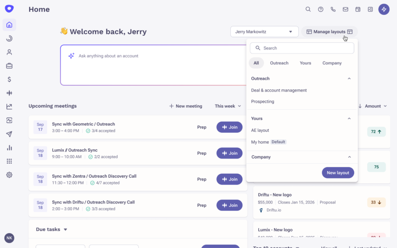Viewport: 397px width, 248px height.
Task: Click the phone call icon in header
Action: pos(333,9)
